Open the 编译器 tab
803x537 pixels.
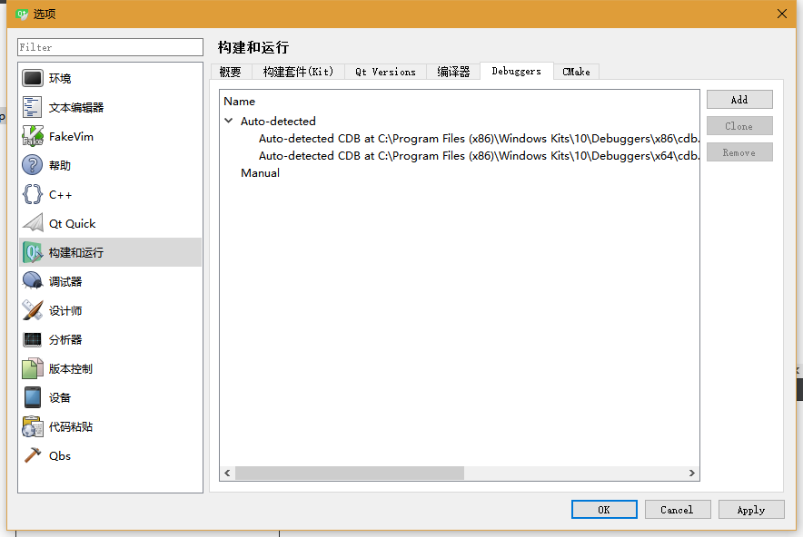[x=453, y=72]
